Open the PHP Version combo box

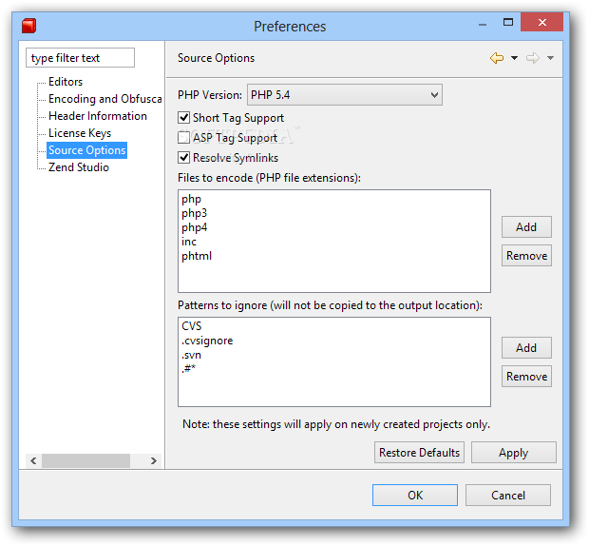tap(345, 95)
